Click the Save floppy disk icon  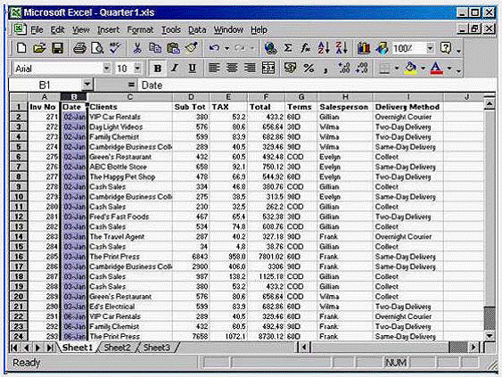pyautogui.click(x=58, y=48)
